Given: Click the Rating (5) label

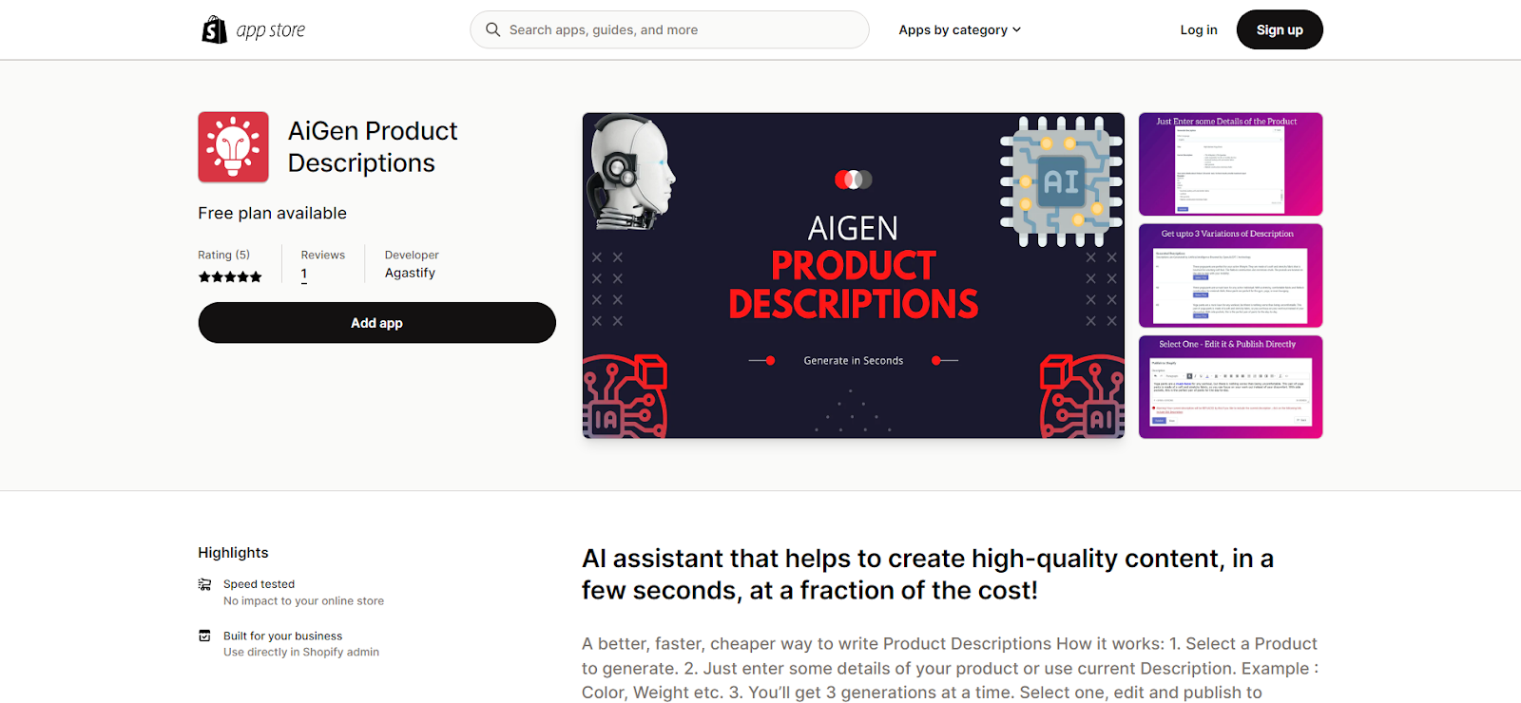Looking at the screenshot, I should 223,255.
